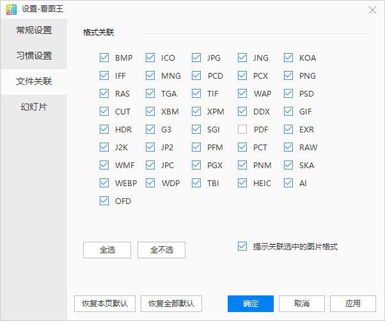Enable the PDF format checkbox

click(x=242, y=129)
